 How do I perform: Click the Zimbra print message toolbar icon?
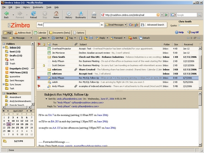click(91, 38)
